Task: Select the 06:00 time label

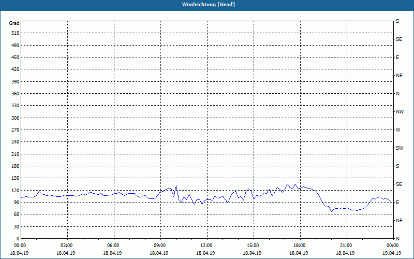Action: (x=113, y=246)
